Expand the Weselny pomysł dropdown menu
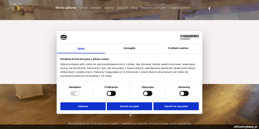The width and height of the screenshot is (259, 129). pyautogui.click(x=153, y=8)
